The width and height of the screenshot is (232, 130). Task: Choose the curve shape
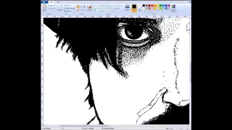(x=98, y=6)
